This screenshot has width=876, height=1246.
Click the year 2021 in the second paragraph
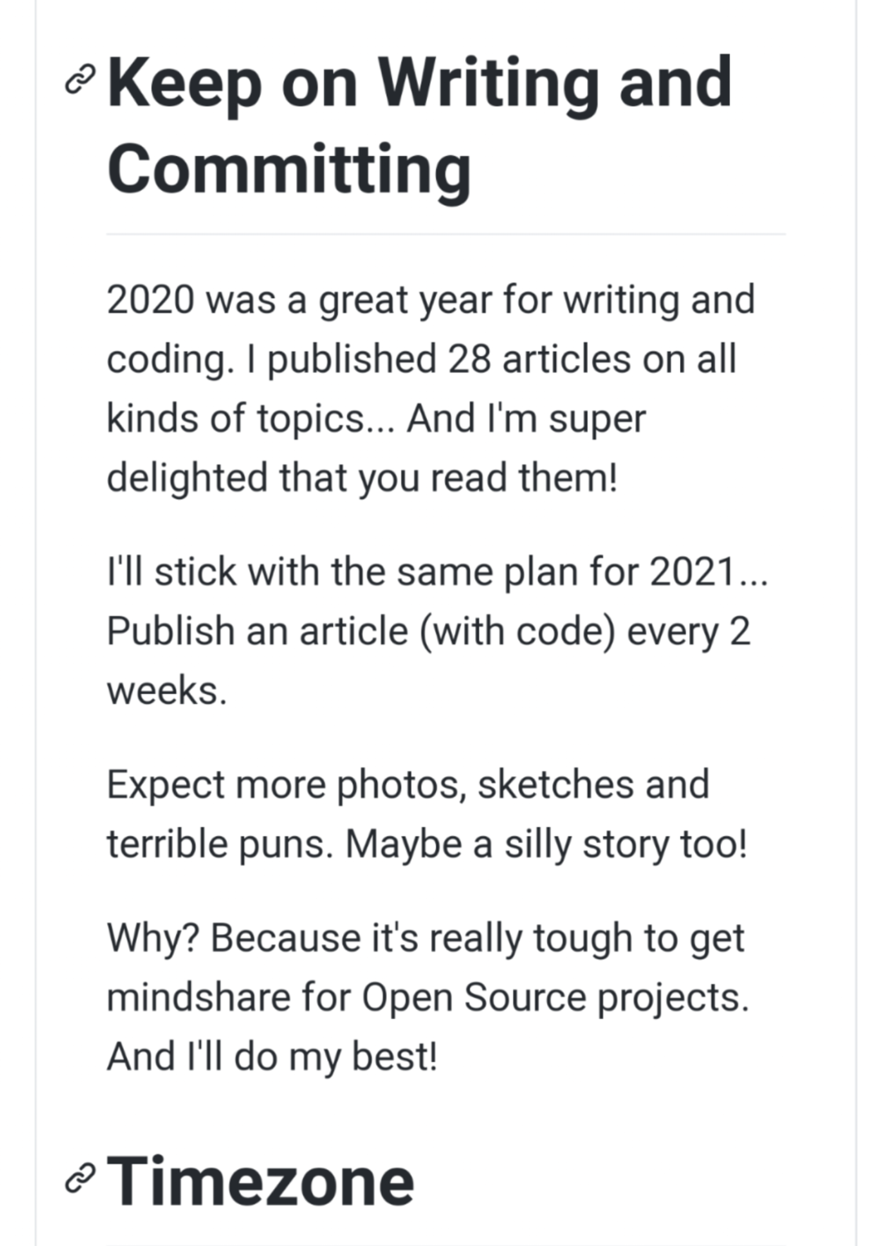[691, 572]
